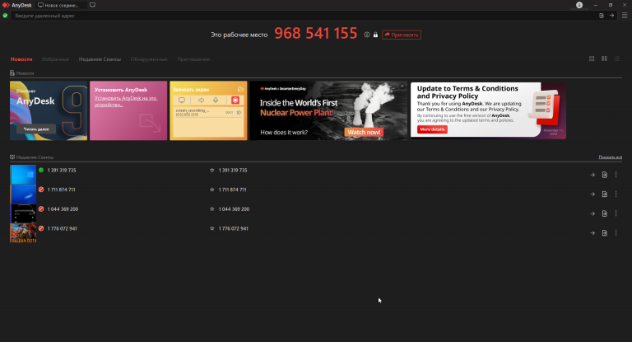Click the read more button on Discover AnyDesk card
Image resolution: width=632 pixels, height=342 pixels.
coord(36,129)
